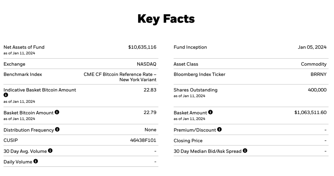Click the CUSIP value 46438F101
This screenshot has width=334, height=176.
(143, 140)
